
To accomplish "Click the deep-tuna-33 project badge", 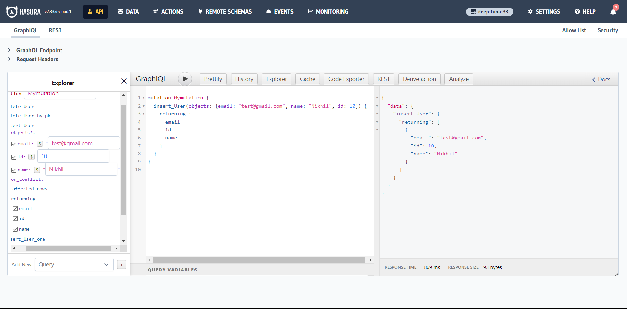I will point(490,12).
